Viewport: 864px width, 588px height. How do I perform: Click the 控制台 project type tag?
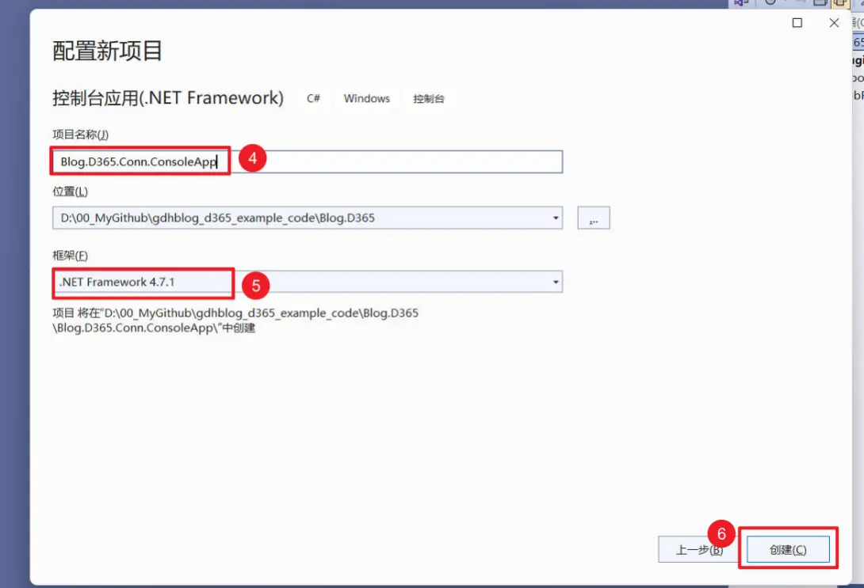click(429, 99)
